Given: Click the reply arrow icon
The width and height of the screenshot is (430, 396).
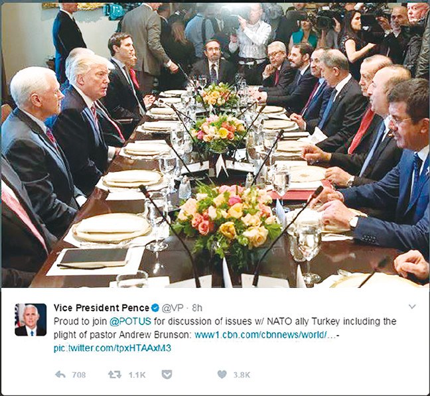Looking at the screenshot, I should tap(60, 374).
